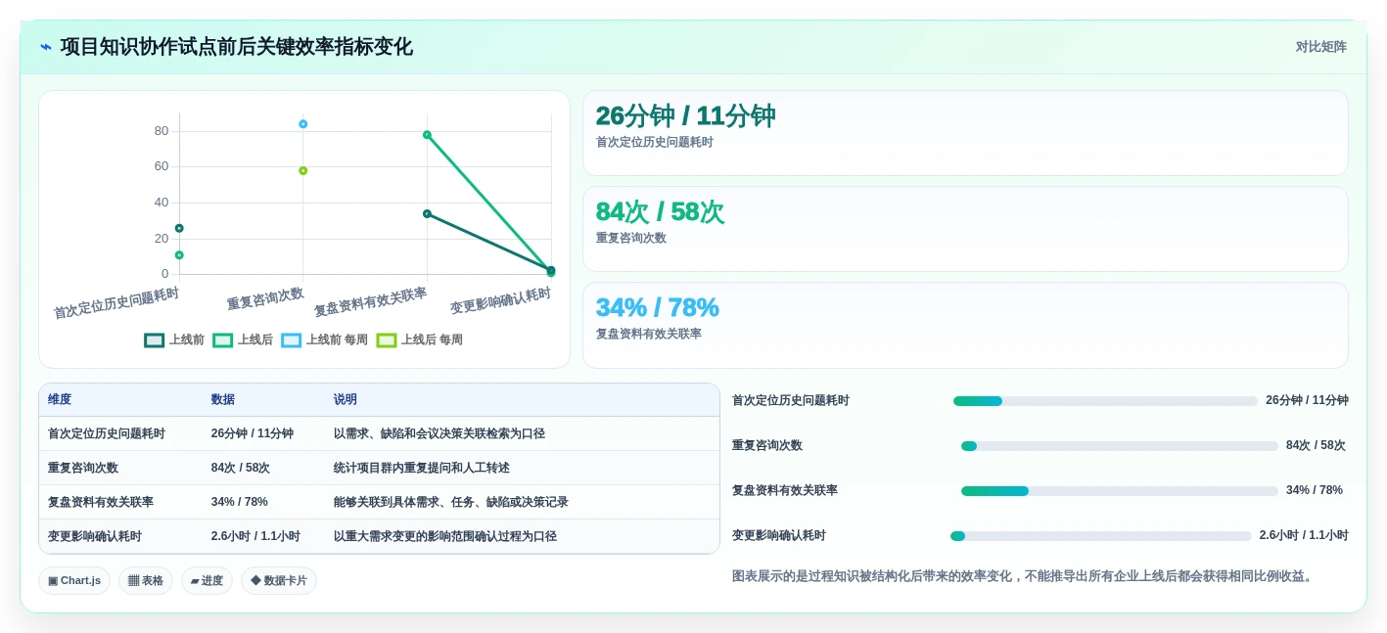Click the 34% / 78% data card value

pyautogui.click(x=657, y=307)
